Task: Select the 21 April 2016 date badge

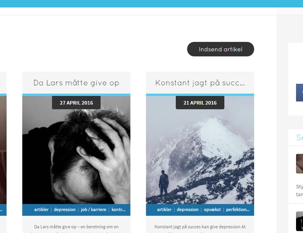Action: click(200, 103)
